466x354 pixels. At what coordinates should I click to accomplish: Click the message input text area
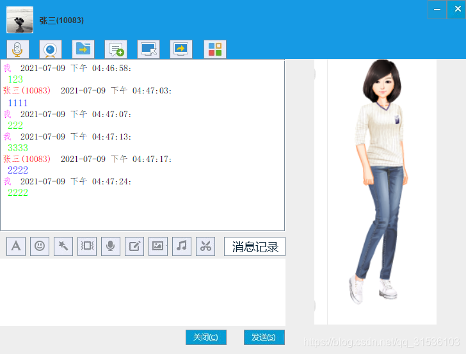[x=143, y=292]
